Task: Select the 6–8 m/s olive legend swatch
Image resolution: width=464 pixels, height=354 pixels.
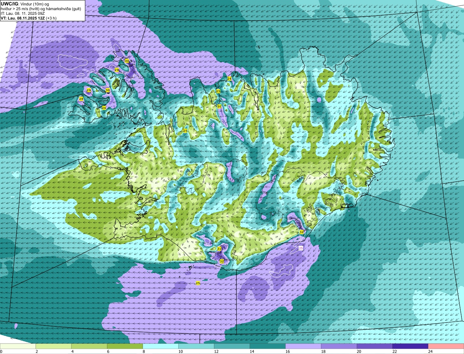Action: coord(125,346)
